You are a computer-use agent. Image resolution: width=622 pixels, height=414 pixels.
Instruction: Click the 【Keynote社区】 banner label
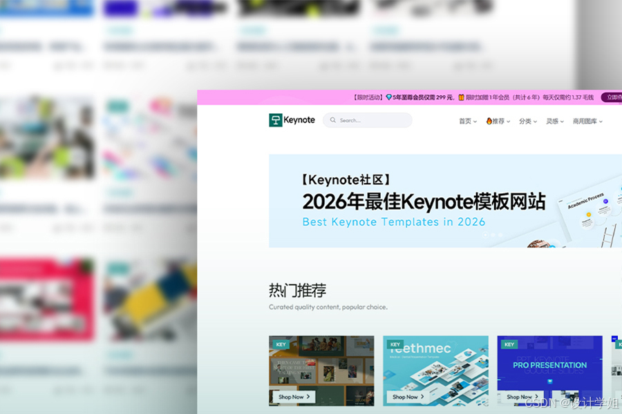[345, 180]
